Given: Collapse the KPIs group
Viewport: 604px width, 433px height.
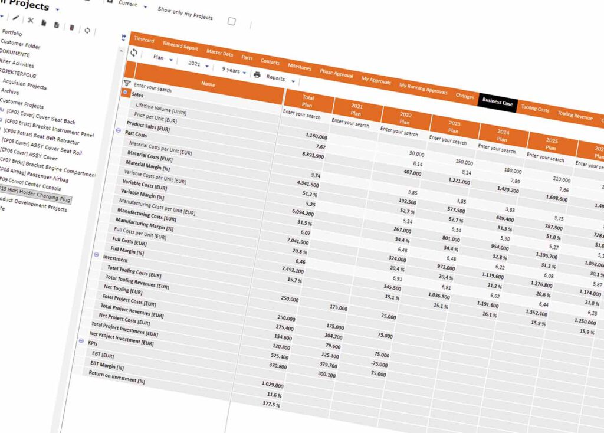Looking at the screenshot, I should pos(81,340).
